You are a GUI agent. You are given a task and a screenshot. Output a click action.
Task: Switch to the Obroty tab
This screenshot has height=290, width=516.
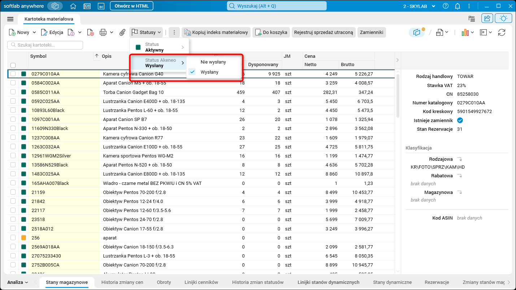[164, 282]
